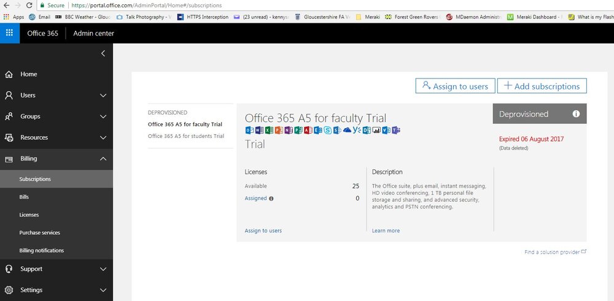The image size is (614, 301).
Task: Click Office 365 title in header bar
Action: pyautogui.click(x=43, y=33)
